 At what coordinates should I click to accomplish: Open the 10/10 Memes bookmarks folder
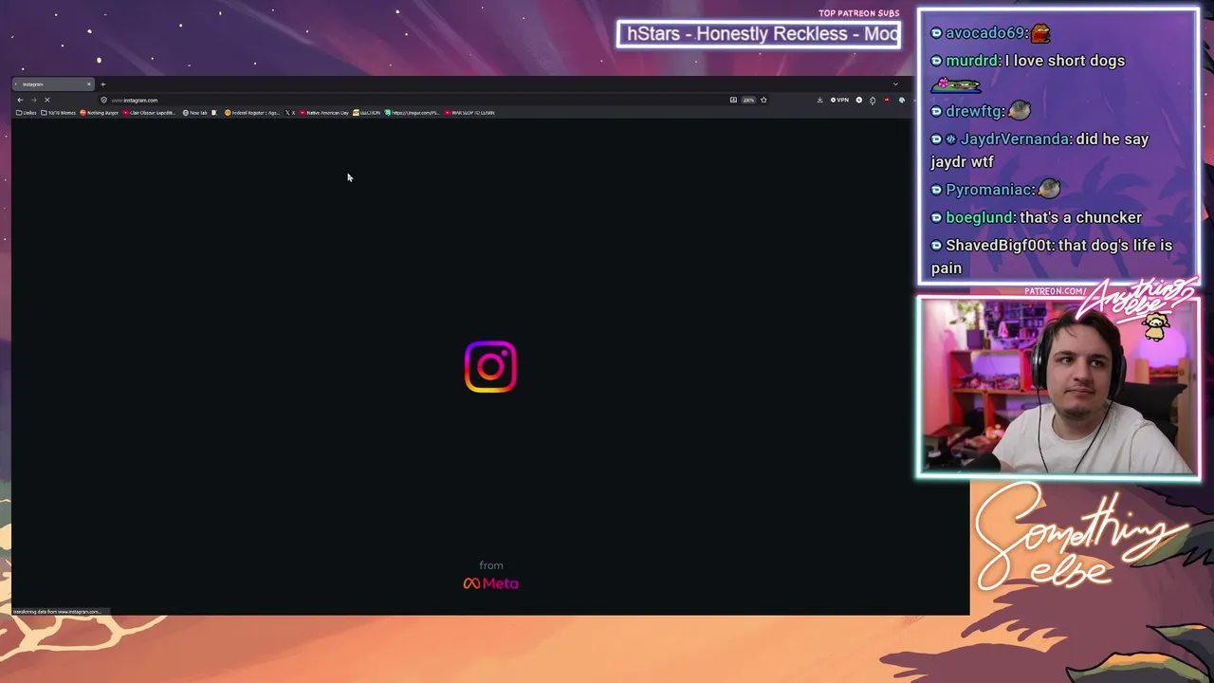59,113
